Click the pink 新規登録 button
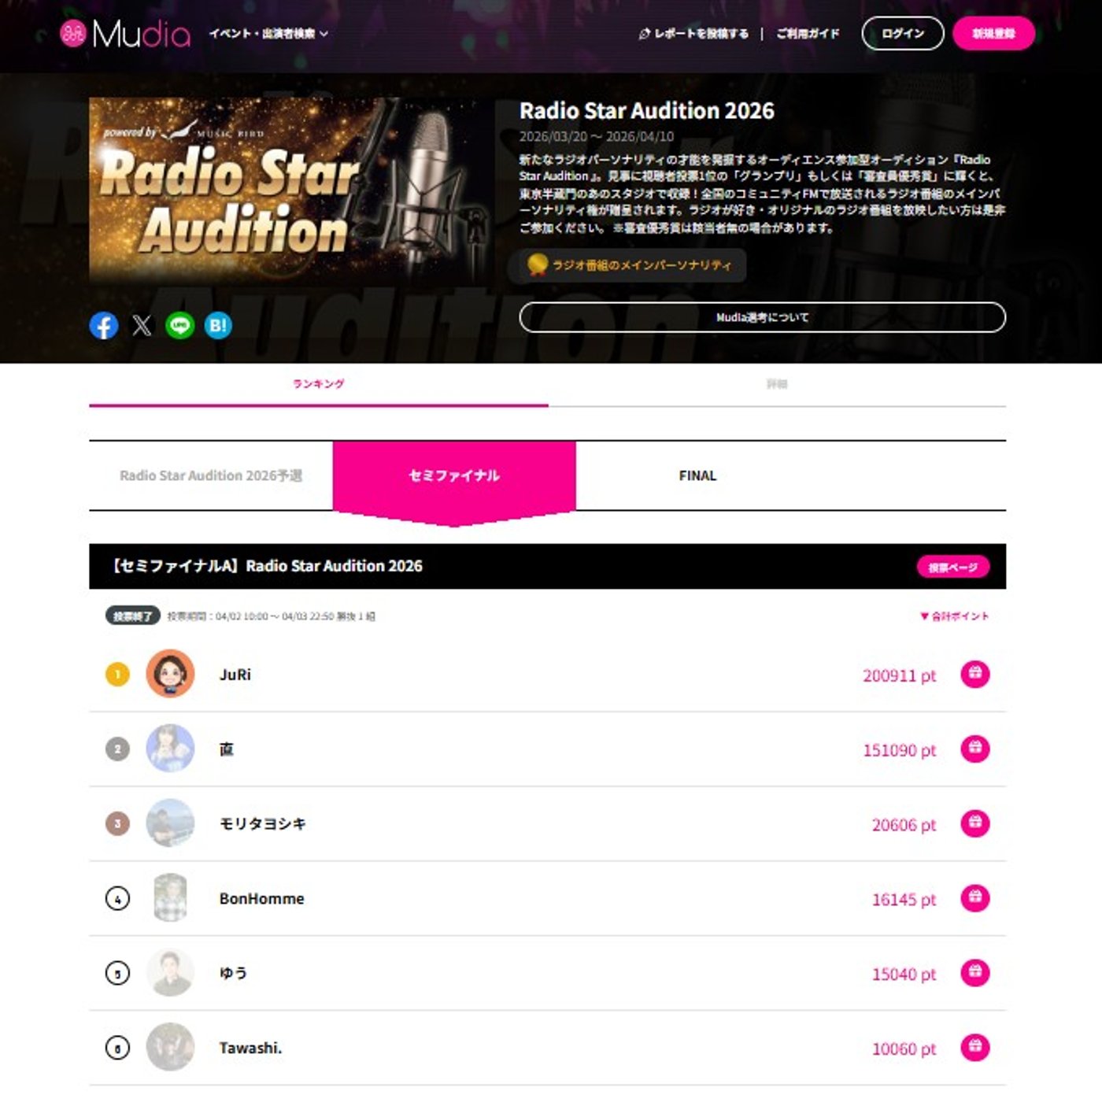This screenshot has height=1102, width=1102. [x=993, y=33]
